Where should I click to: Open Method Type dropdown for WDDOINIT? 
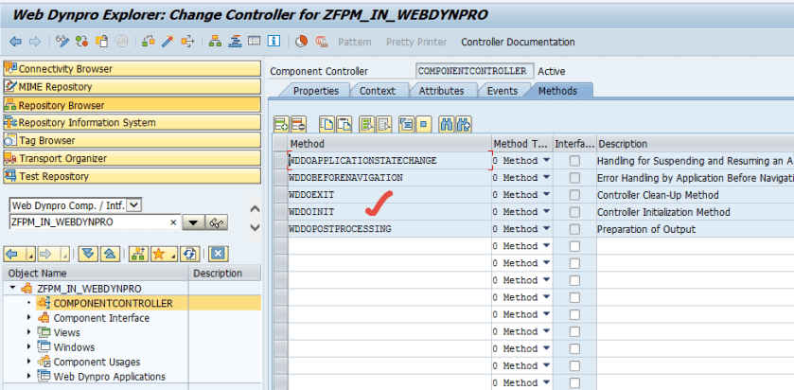tap(546, 212)
